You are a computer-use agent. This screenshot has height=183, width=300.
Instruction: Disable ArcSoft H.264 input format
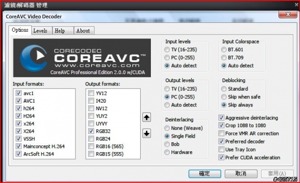(18, 154)
